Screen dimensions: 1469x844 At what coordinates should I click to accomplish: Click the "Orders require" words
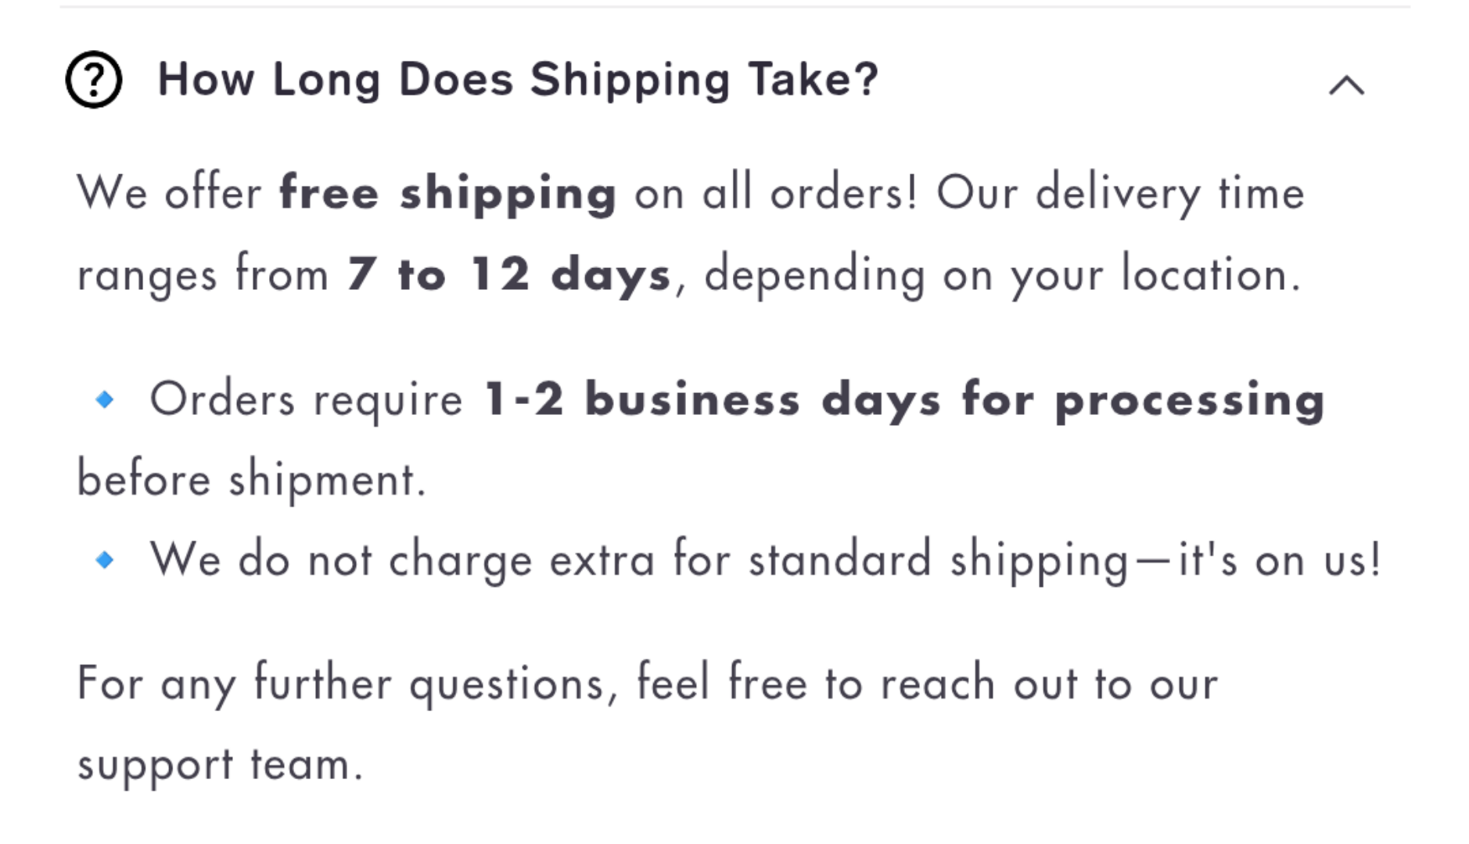[x=307, y=401]
